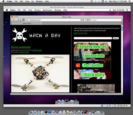Click the RSS badge in address bar
Screen dimensions: 133x115
(82, 20)
